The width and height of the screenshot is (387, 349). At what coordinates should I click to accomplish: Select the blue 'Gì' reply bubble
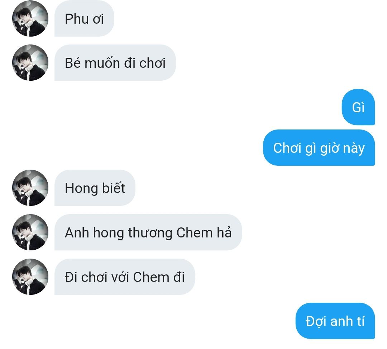tap(358, 107)
